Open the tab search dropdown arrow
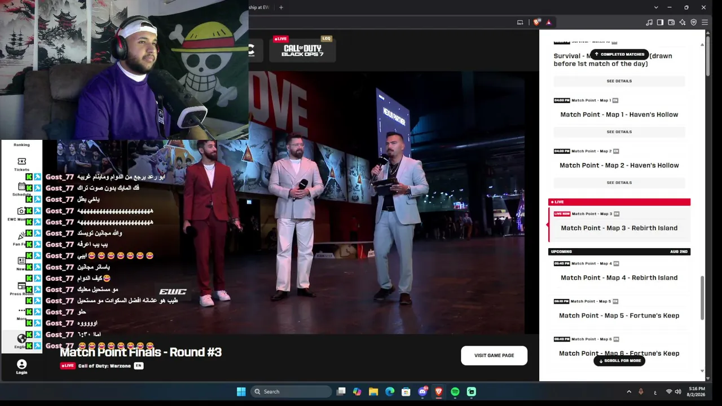The height and width of the screenshot is (406, 722). 656,7
